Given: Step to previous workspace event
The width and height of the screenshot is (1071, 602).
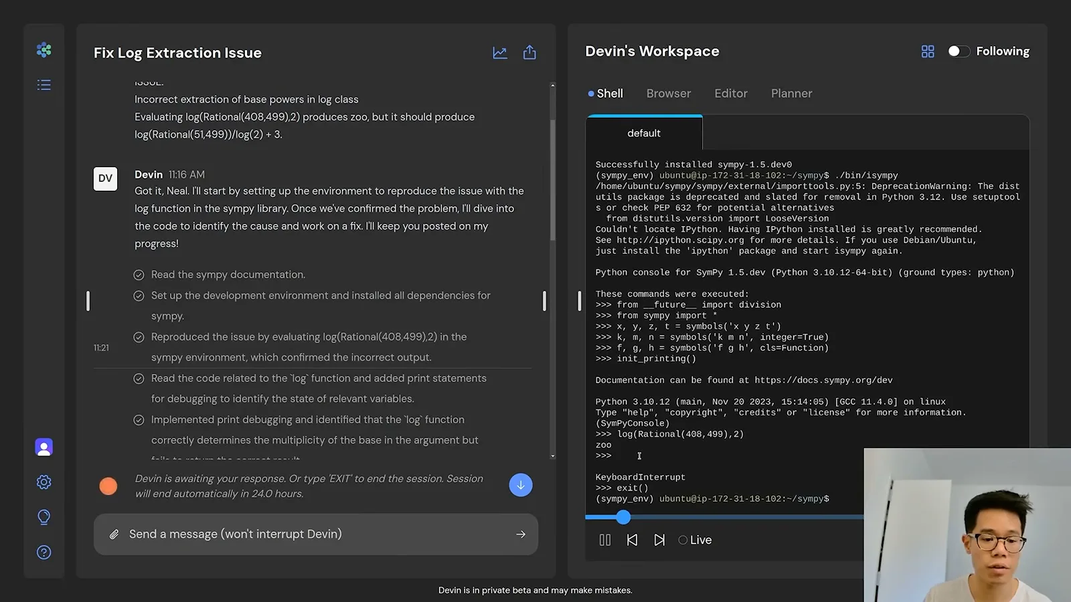Looking at the screenshot, I should [632, 540].
